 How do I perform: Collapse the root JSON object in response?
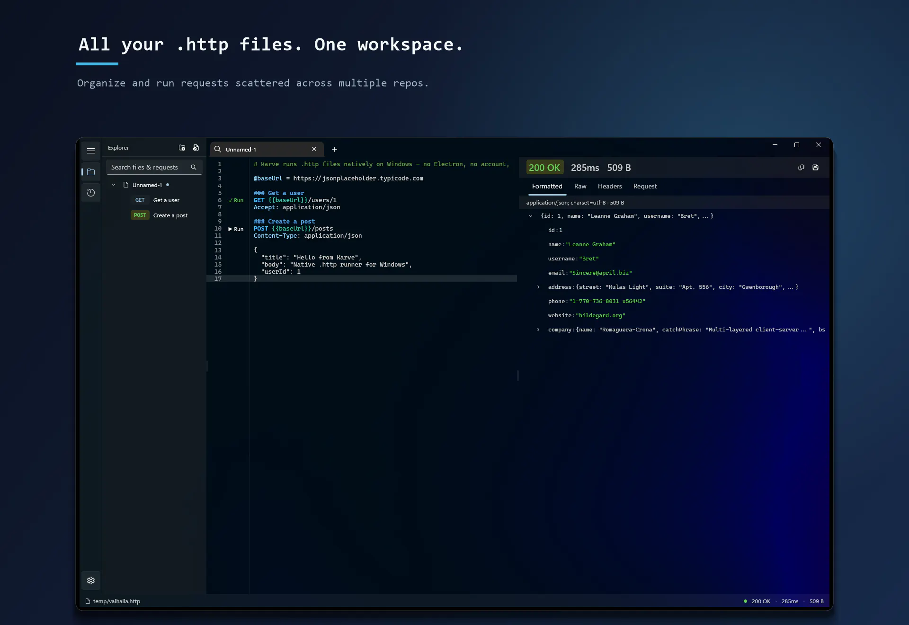pyautogui.click(x=531, y=216)
